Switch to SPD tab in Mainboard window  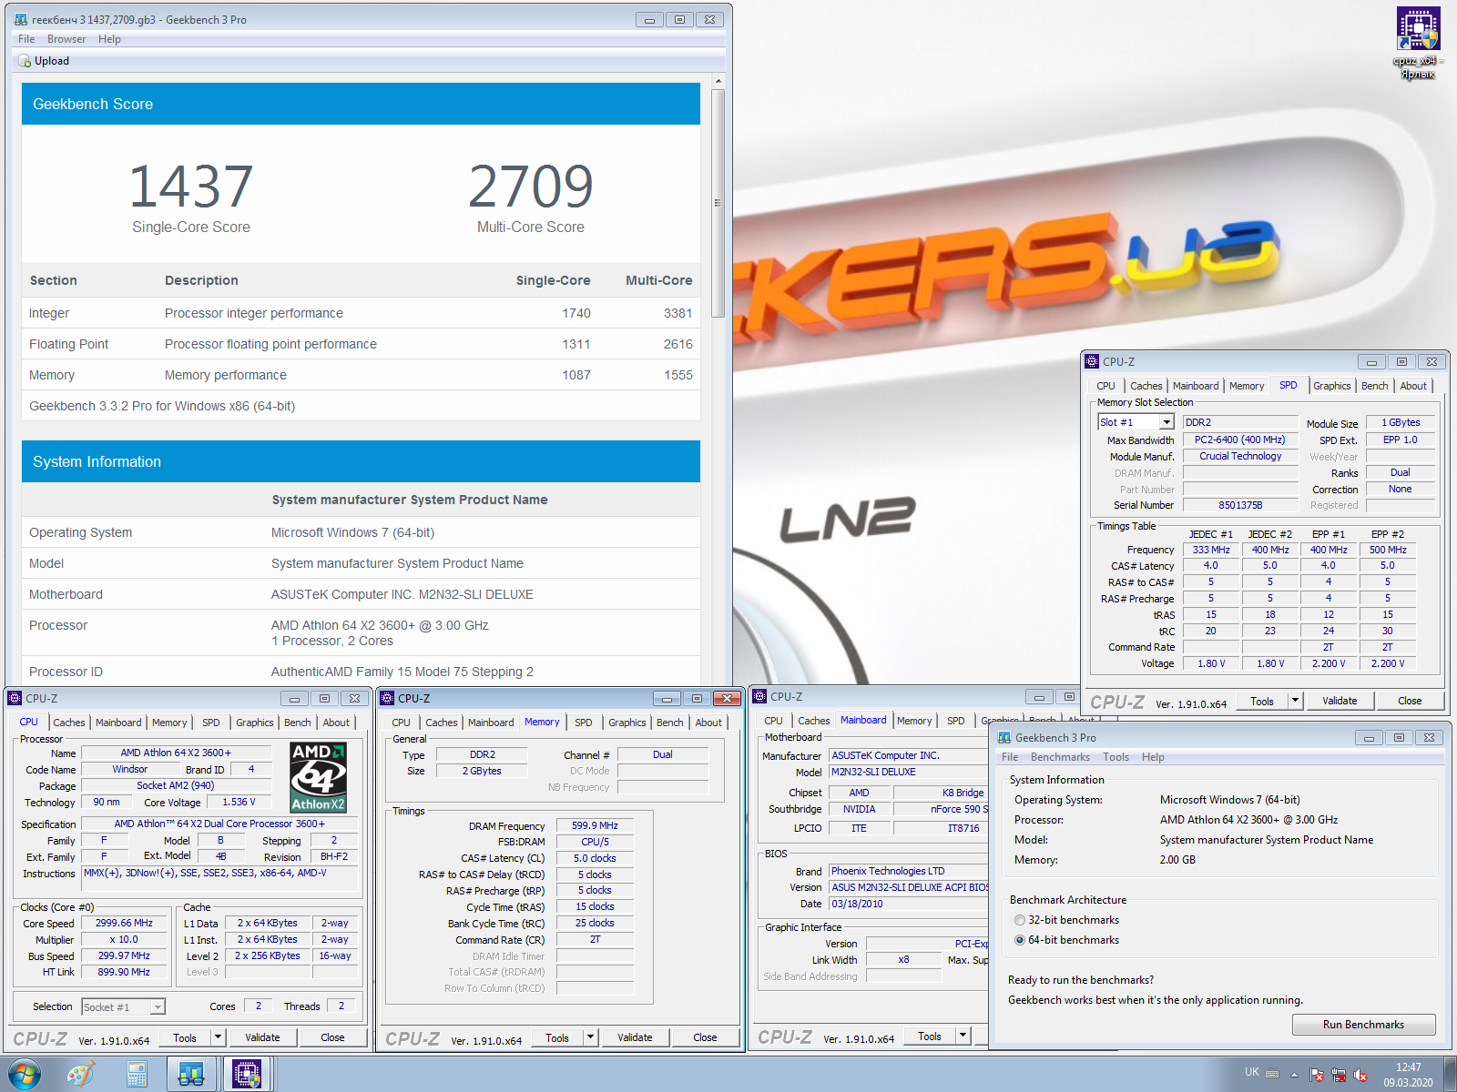pos(955,721)
